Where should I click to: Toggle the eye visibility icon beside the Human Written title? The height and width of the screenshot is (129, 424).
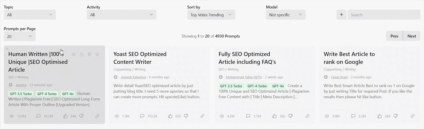pos(74,54)
